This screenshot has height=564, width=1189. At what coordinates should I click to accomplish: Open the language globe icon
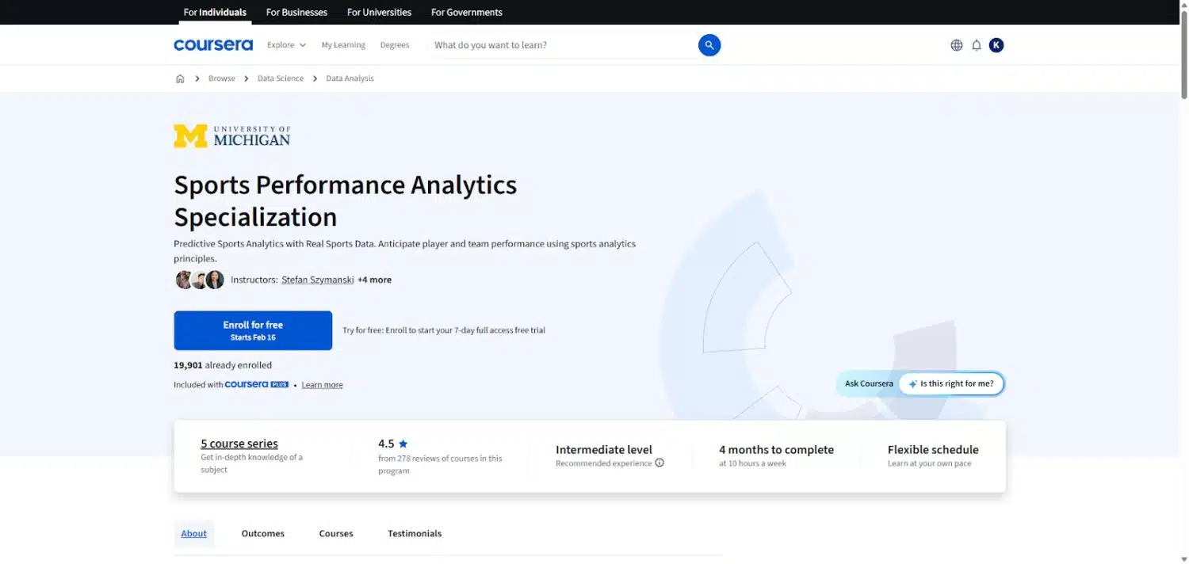pyautogui.click(x=957, y=45)
